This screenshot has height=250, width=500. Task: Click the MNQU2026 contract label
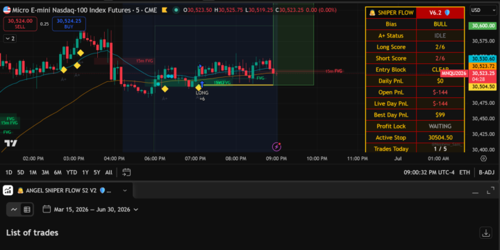(x=454, y=74)
